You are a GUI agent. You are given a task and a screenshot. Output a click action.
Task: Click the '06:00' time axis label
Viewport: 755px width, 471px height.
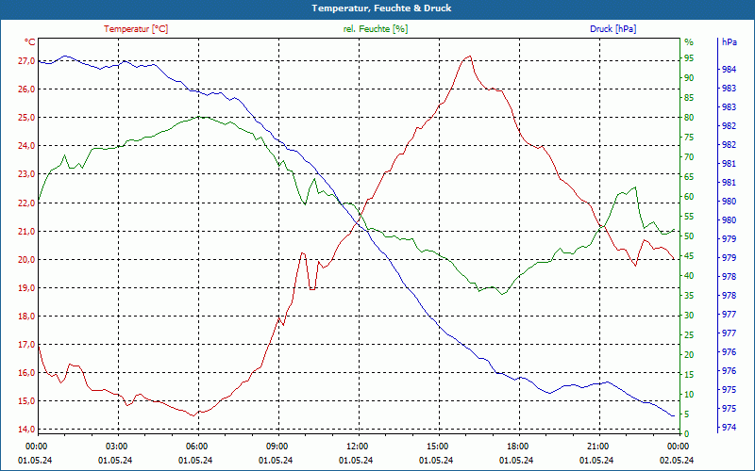click(196, 446)
